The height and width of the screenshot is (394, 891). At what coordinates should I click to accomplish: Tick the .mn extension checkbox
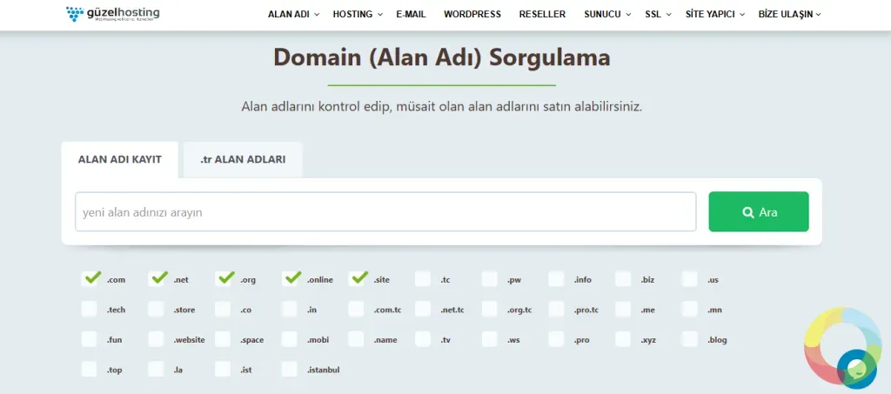(x=690, y=310)
